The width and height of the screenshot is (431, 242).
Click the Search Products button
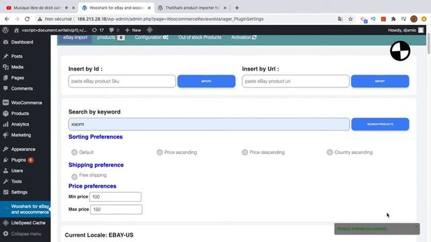click(380, 124)
